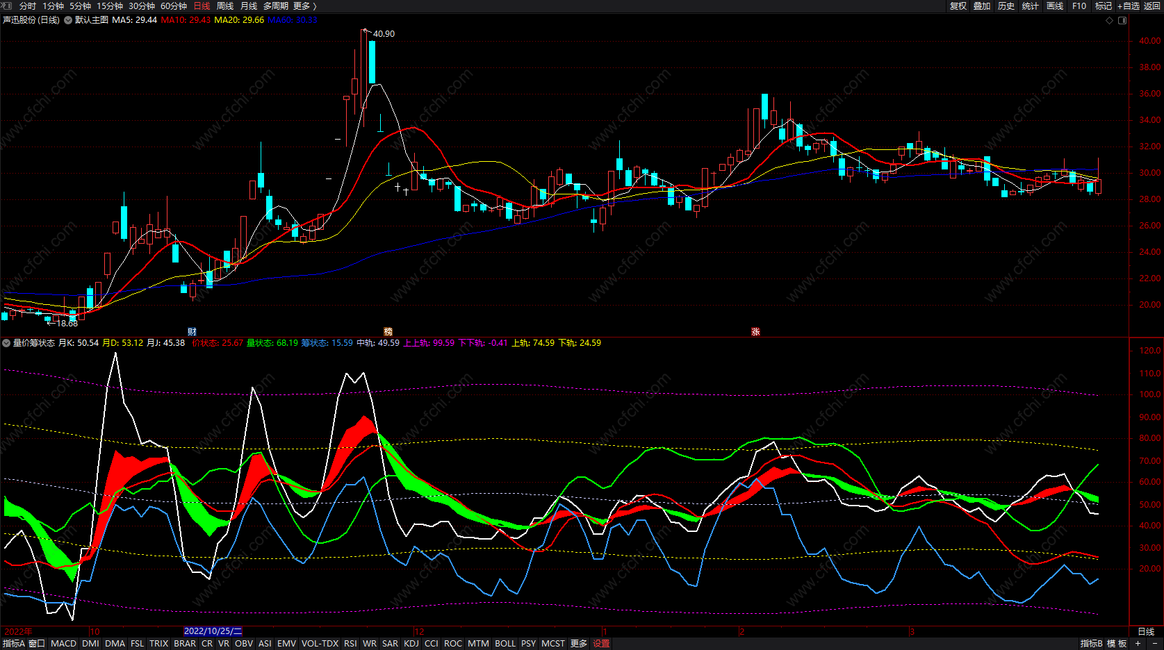Select the OBV indicator

coord(244,644)
